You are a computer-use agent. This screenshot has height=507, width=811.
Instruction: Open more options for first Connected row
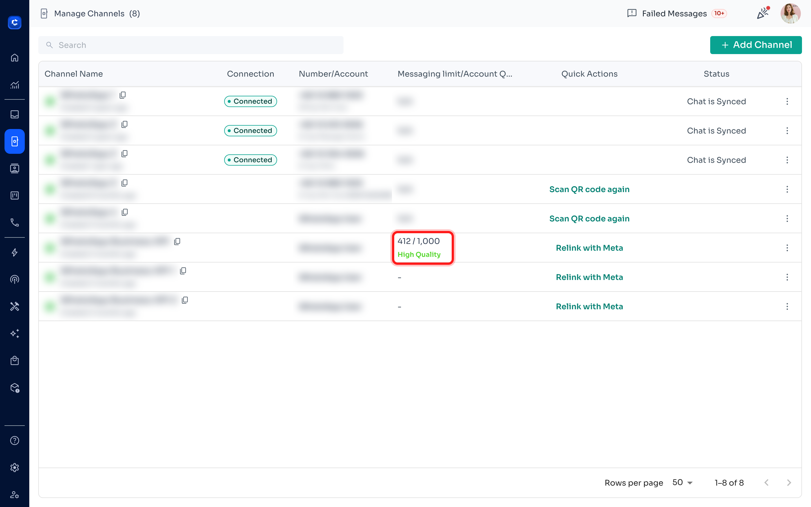787,101
